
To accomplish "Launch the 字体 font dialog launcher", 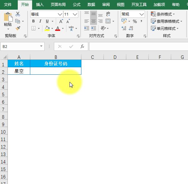I will point(78,36).
